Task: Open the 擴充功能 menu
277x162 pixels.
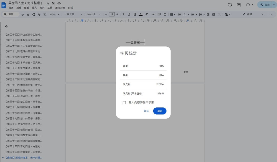Action: (x=60, y=8)
